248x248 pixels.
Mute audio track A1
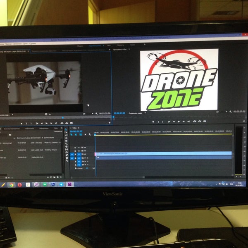click(x=85, y=158)
